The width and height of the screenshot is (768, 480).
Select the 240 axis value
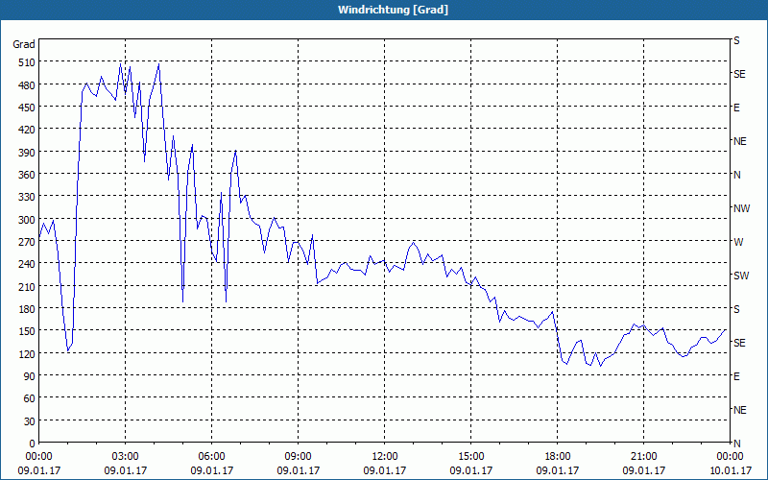(27, 265)
